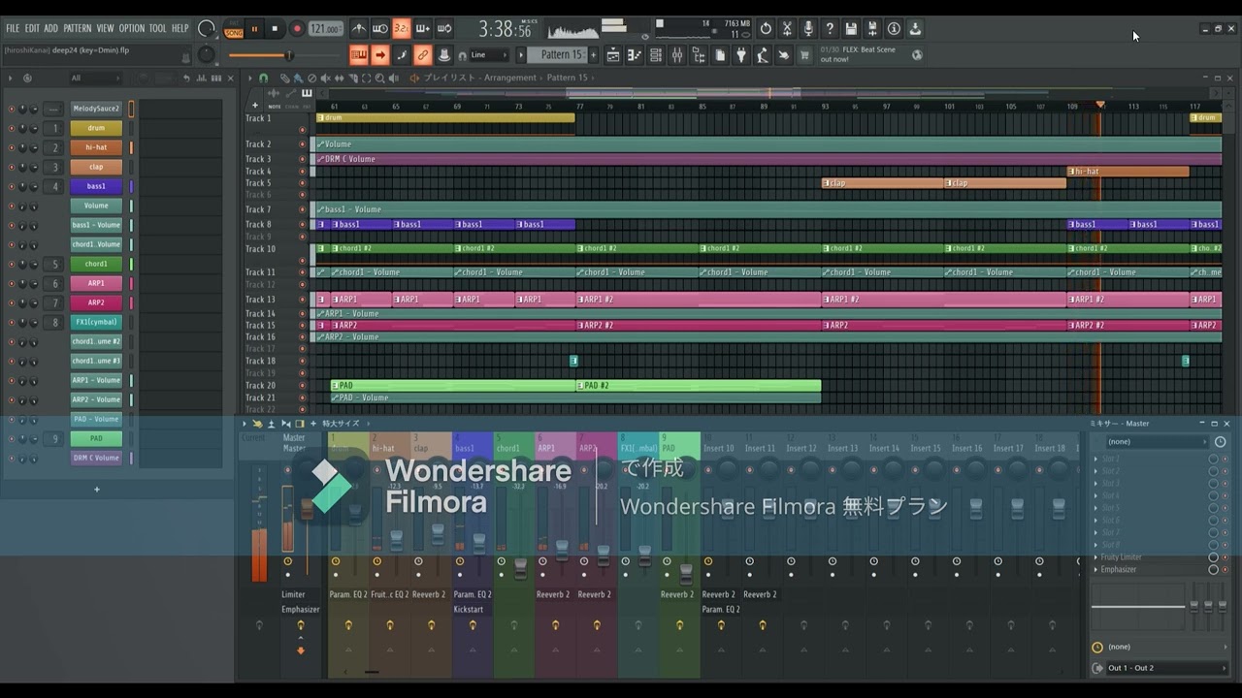1242x698 pixels.
Task: Toggle wait for input before recording
Action: pos(380,29)
